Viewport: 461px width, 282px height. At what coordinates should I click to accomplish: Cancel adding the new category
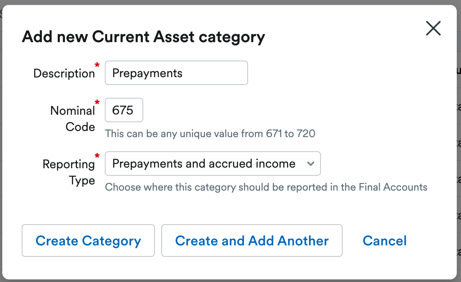(x=384, y=241)
